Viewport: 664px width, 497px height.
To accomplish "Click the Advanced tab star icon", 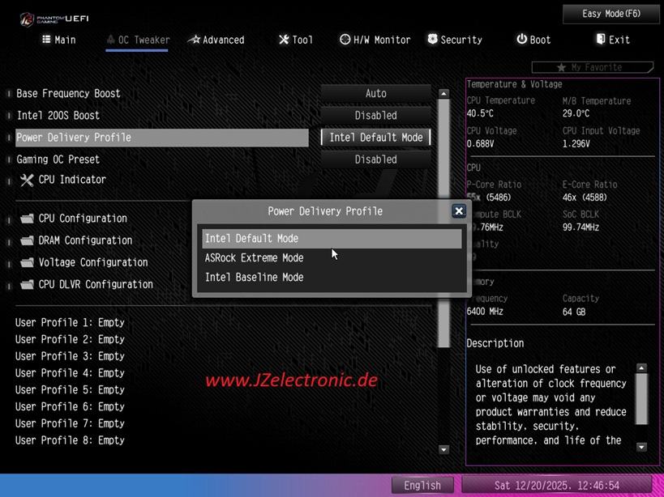I will pyautogui.click(x=194, y=40).
